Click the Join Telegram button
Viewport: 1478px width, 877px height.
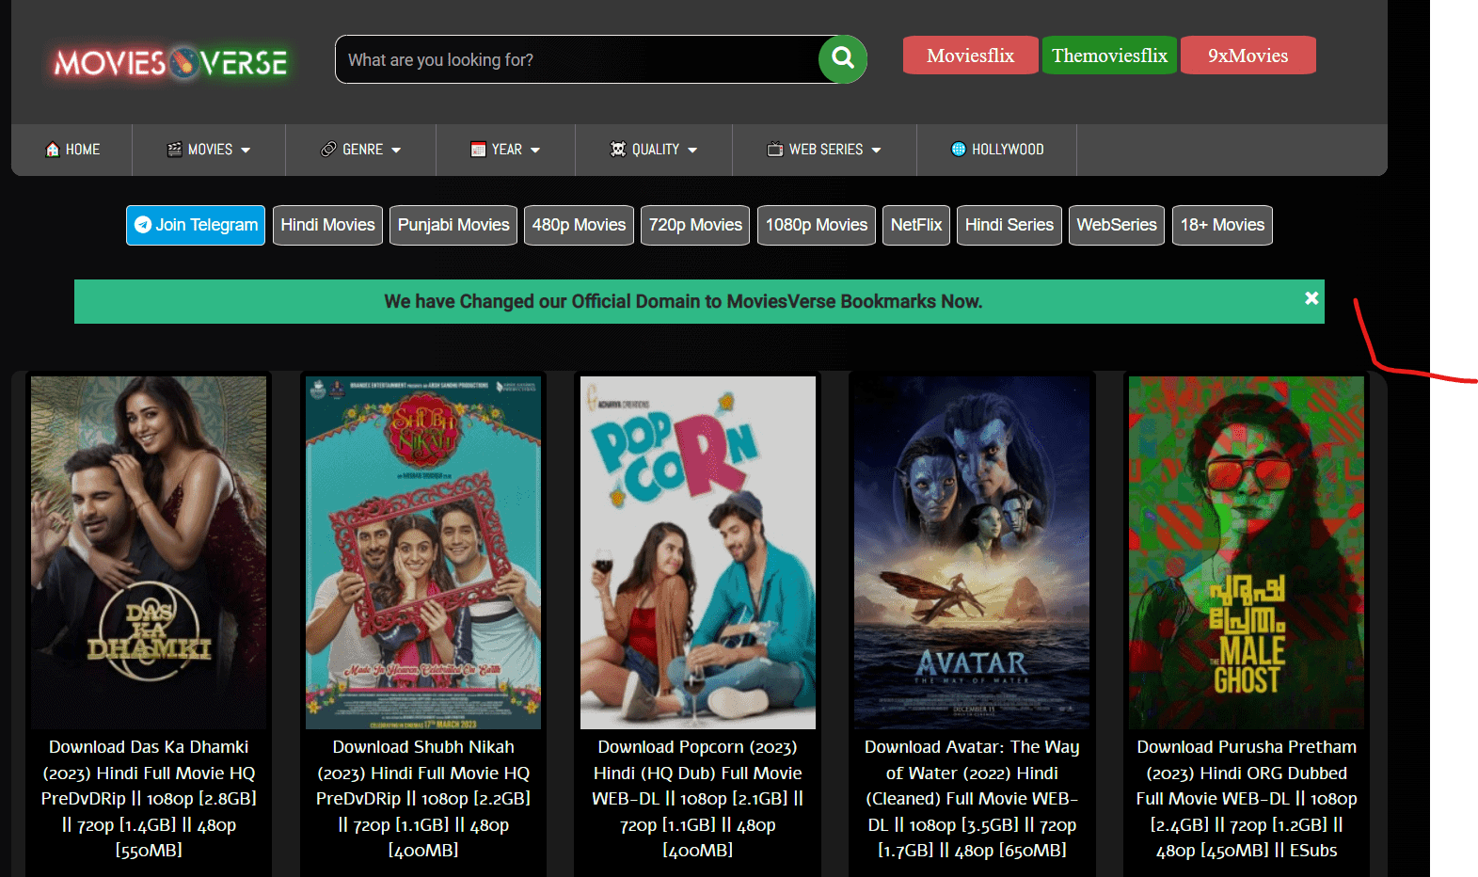pyautogui.click(x=196, y=225)
